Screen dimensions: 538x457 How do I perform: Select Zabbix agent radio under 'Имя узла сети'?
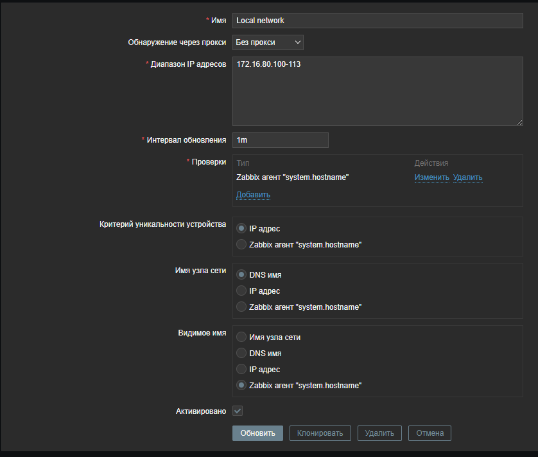(241, 307)
